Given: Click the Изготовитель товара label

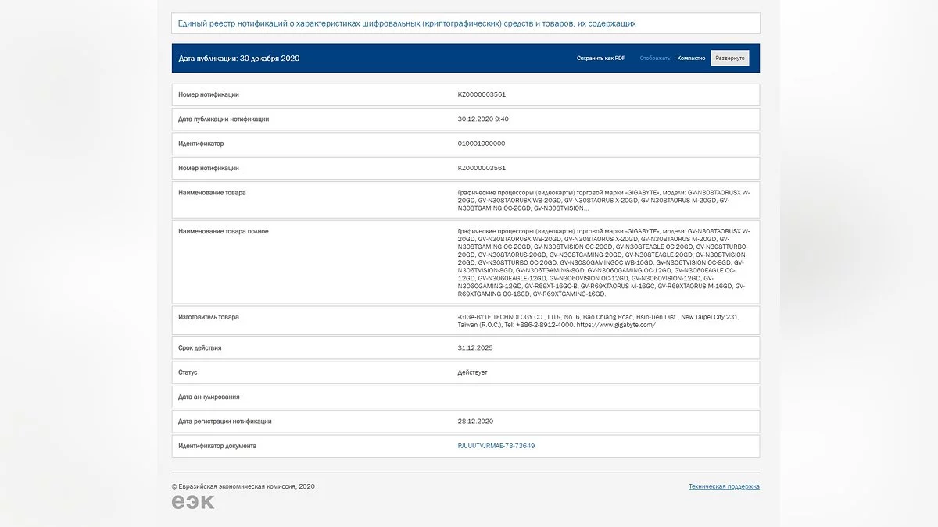Looking at the screenshot, I should (x=209, y=317).
